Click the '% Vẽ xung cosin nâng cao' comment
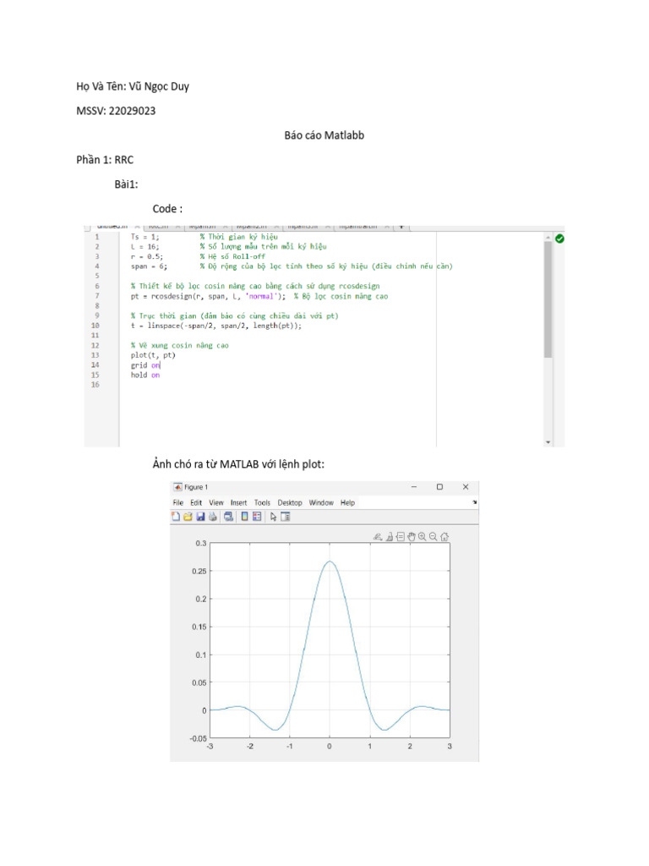This screenshot has height=866, width=649. click(x=179, y=345)
